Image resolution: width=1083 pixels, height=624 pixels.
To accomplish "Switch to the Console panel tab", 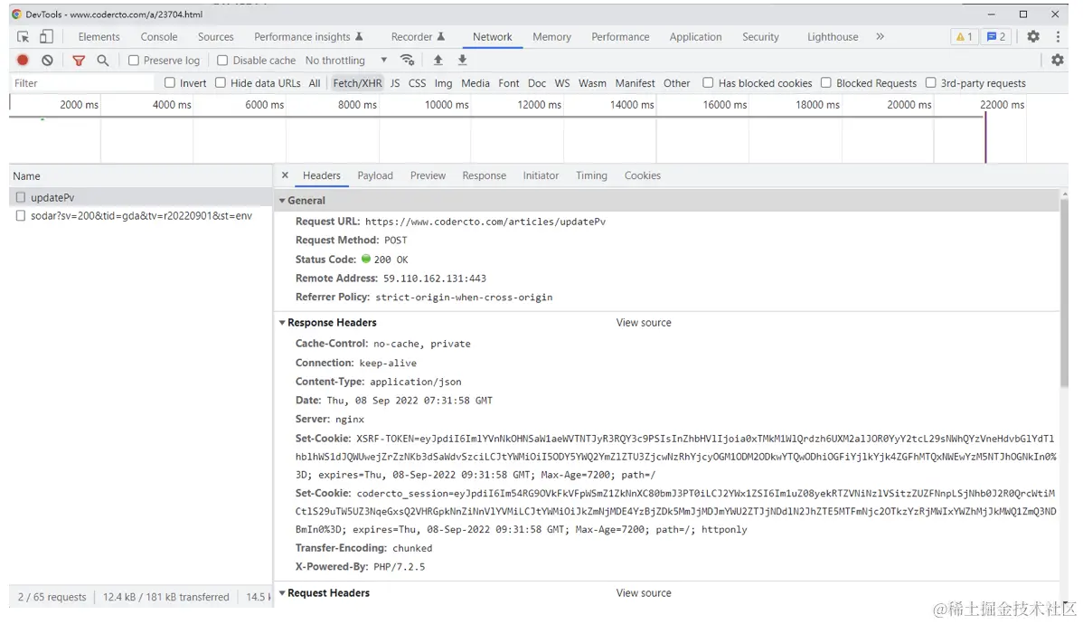I will 159,36.
